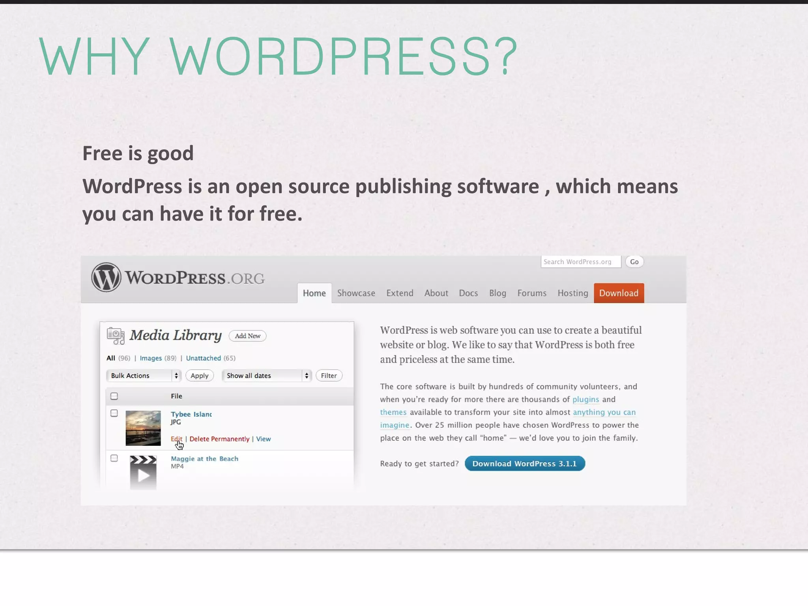Filter by Unattached (65)

click(x=211, y=358)
